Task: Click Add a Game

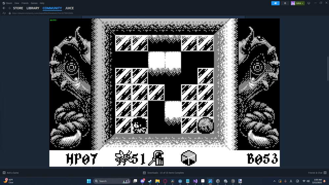Action: tap(11, 173)
